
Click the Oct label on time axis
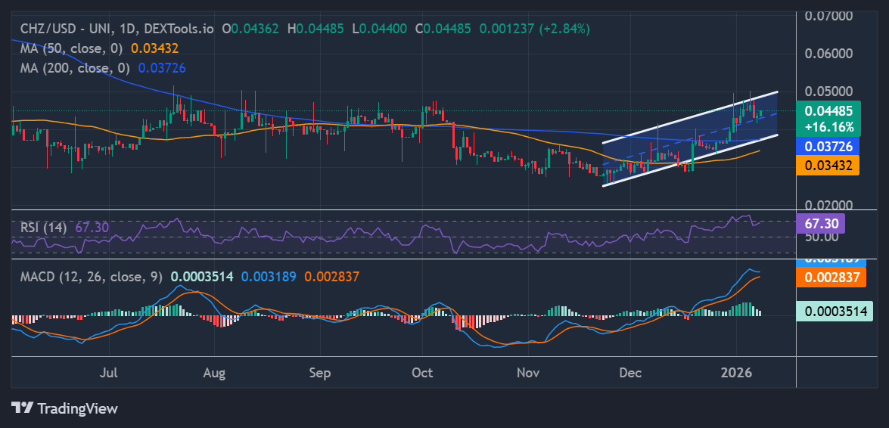(421, 373)
